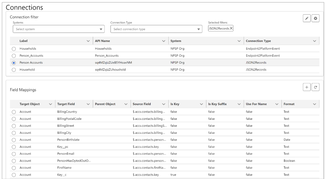Open the Connection Type column chevron menu
325x179 pixels.
coord(314,41)
